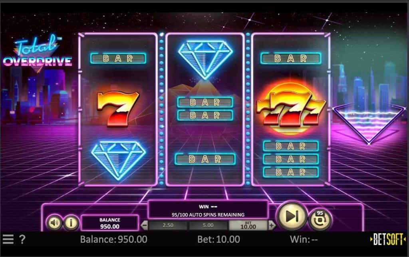Click the blue diamond on middle reel
Screen dimensions: 409x257
pyautogui.click(x=205, y=60)
